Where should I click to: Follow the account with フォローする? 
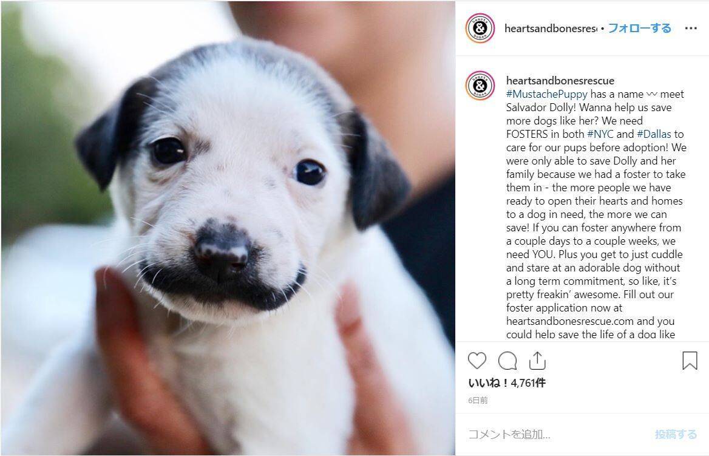(639, 28)
